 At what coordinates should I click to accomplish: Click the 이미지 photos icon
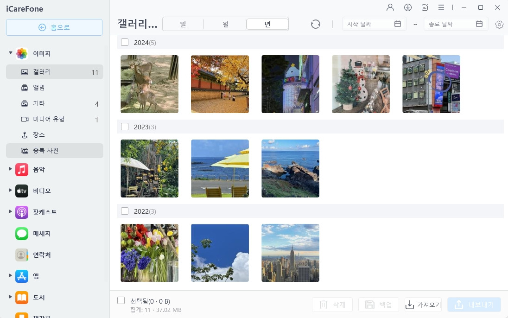point(22,53)
